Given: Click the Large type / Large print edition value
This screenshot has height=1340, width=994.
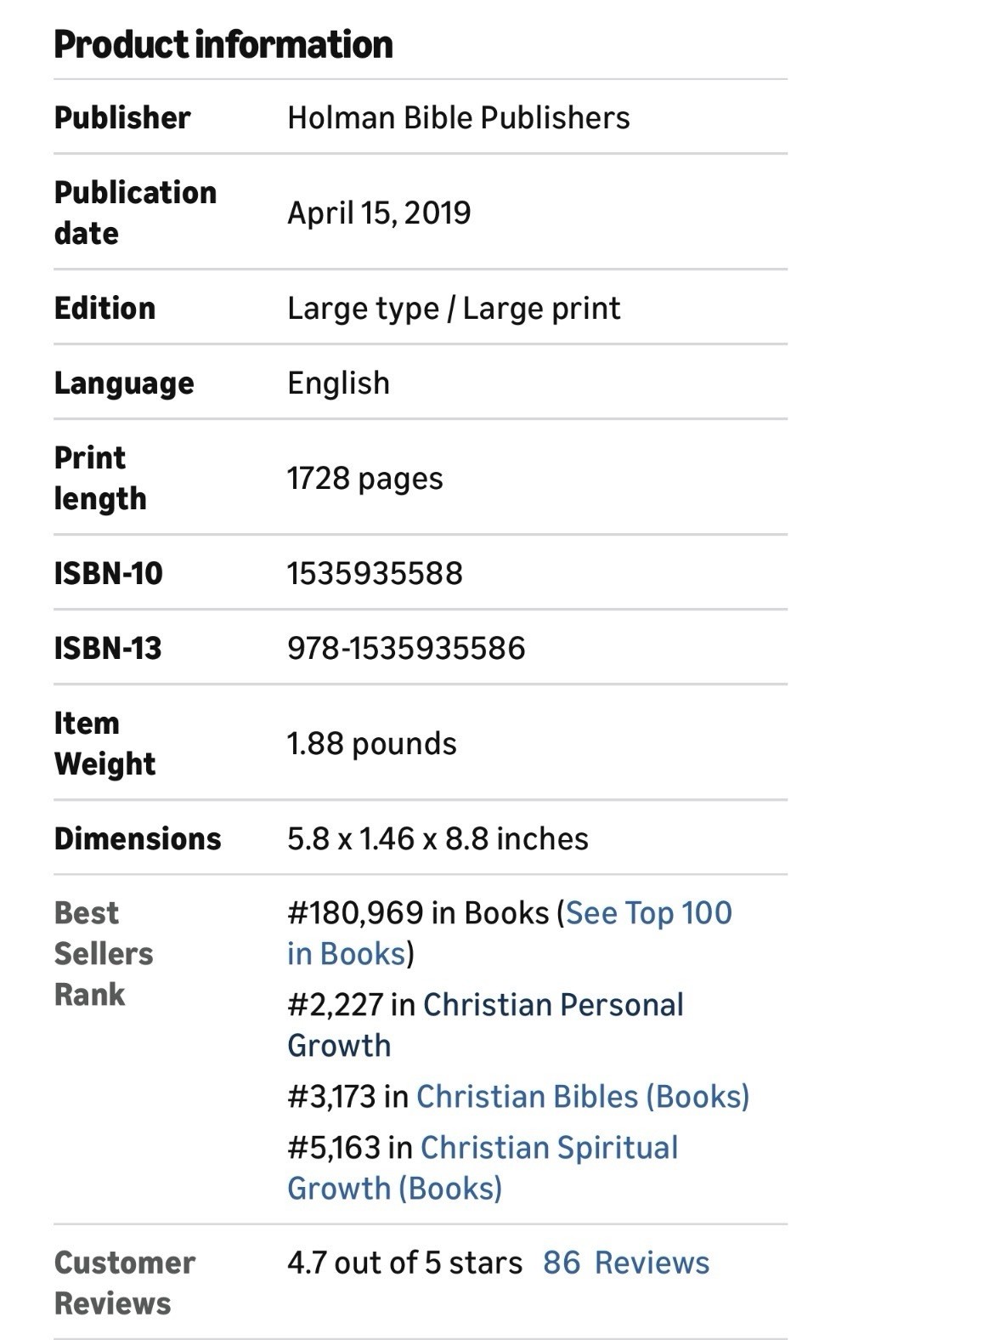Looking at the screenshot, I should (454, 308).
